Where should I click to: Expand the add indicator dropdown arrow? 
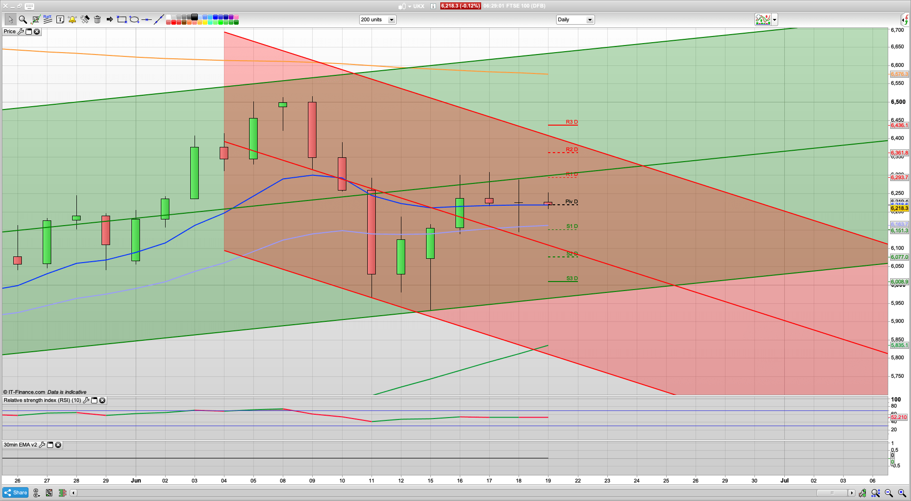pos(775,19)
